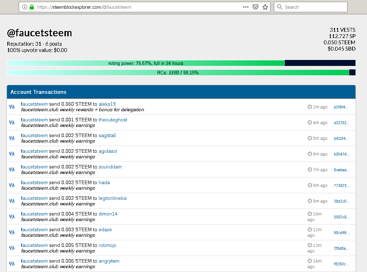
Task: Click Steem icon in sounddam transaction row
Action: (x=12, y=169)
